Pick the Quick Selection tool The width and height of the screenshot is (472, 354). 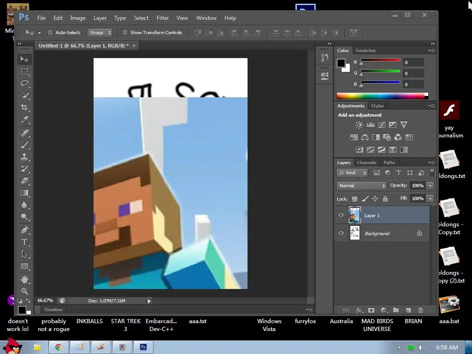(x=25, y=95)
